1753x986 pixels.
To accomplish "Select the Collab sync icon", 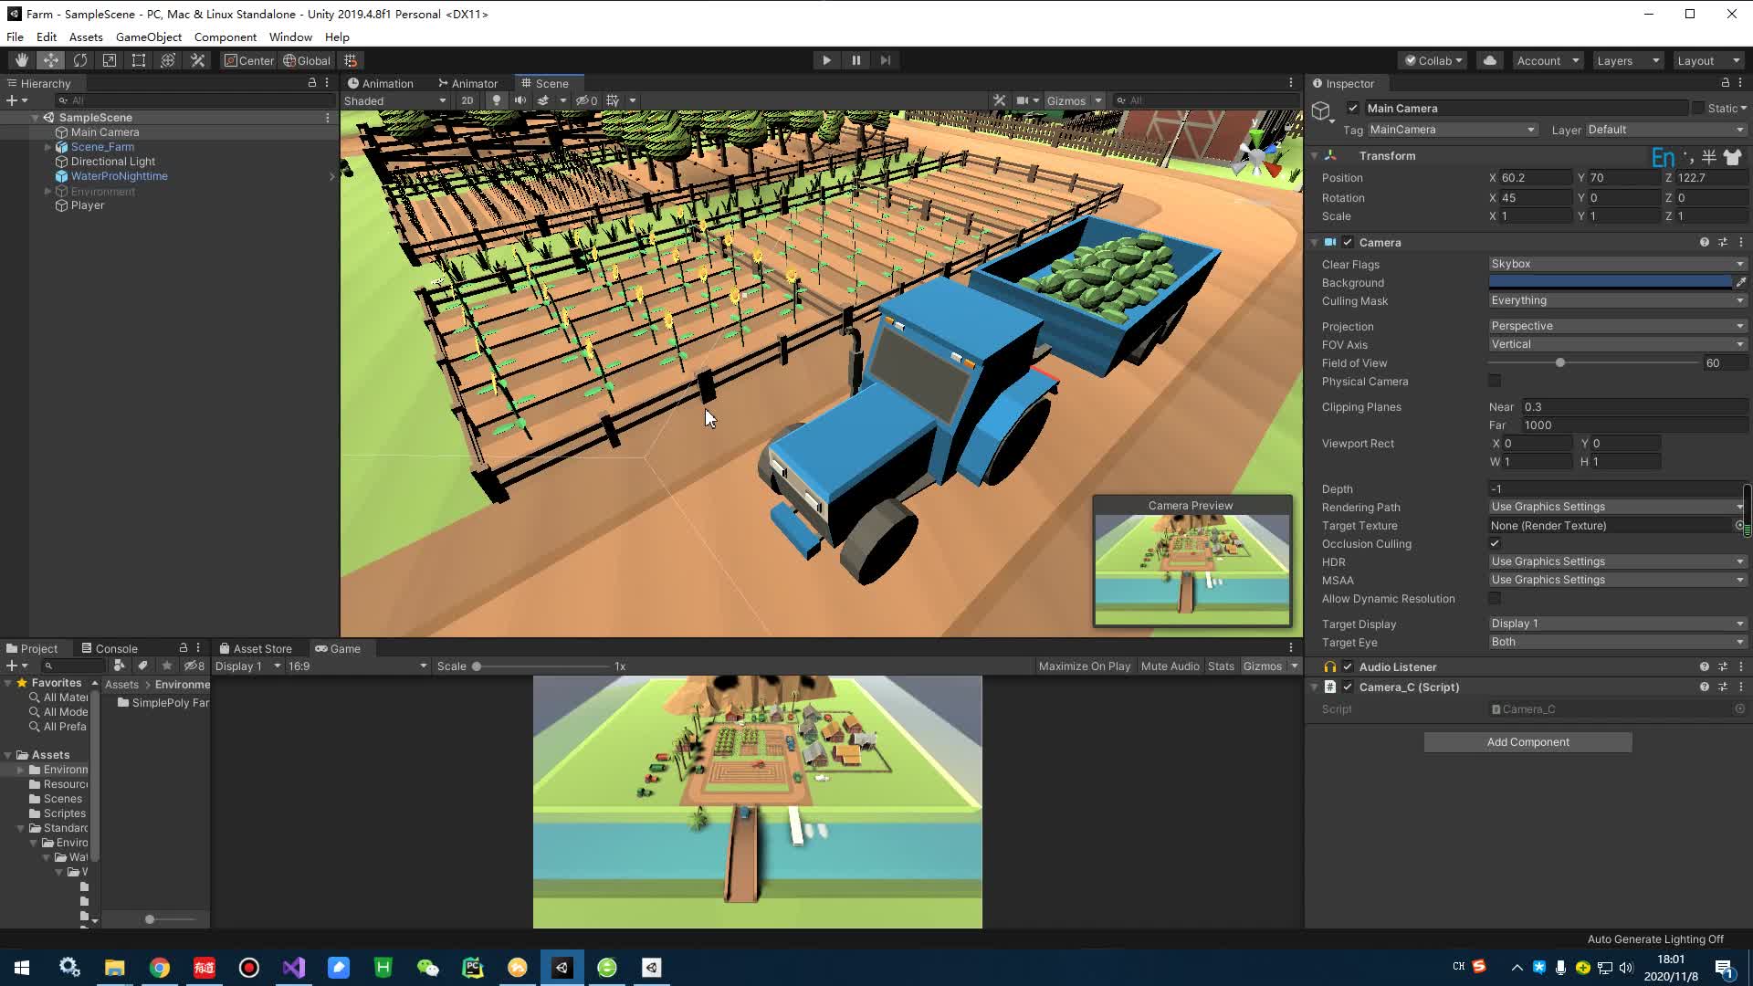I will point(1489,60).
